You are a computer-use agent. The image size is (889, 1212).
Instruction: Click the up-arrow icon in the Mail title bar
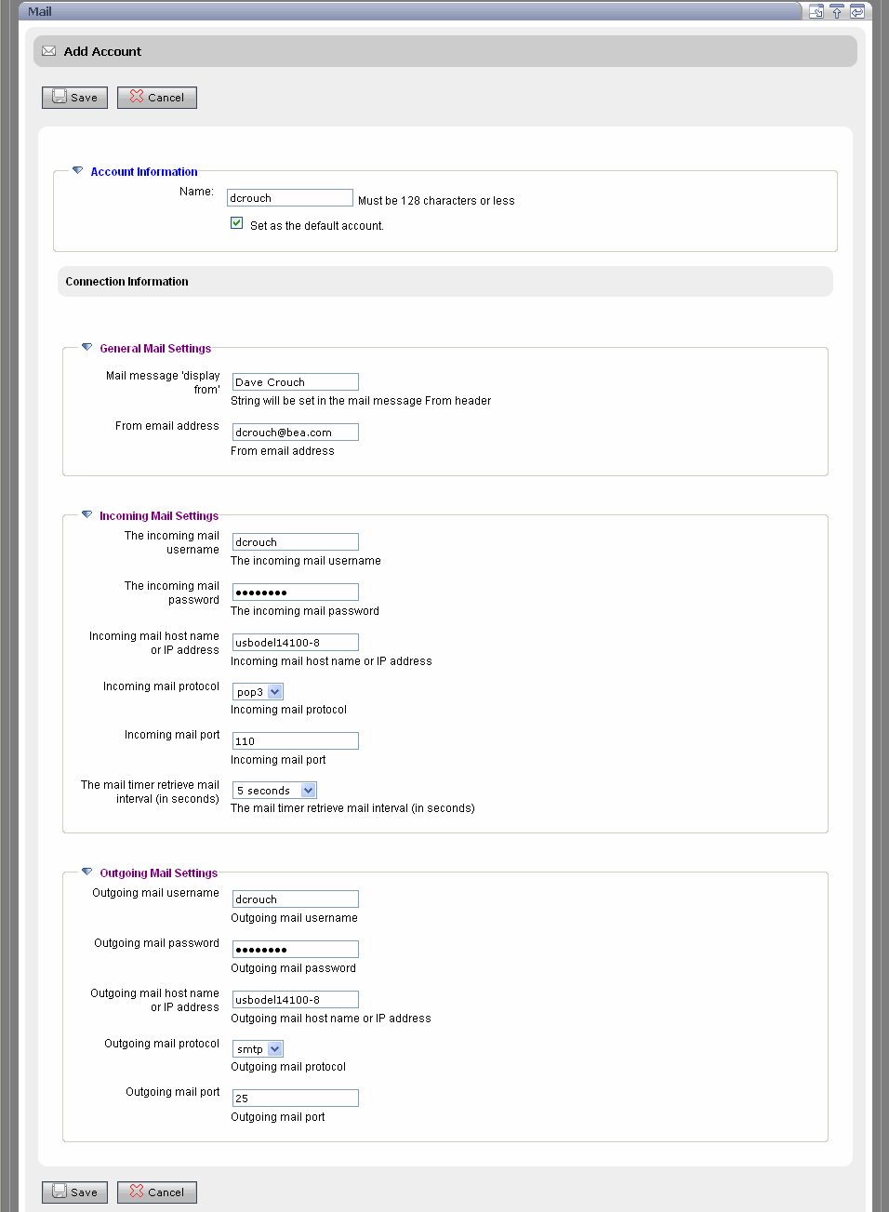click(x=837, y=11)
